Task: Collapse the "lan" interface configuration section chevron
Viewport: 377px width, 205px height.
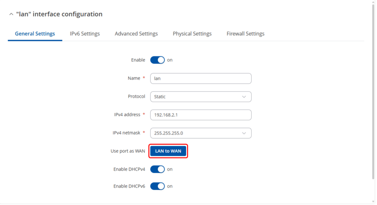Action: (x=11, y=15)
